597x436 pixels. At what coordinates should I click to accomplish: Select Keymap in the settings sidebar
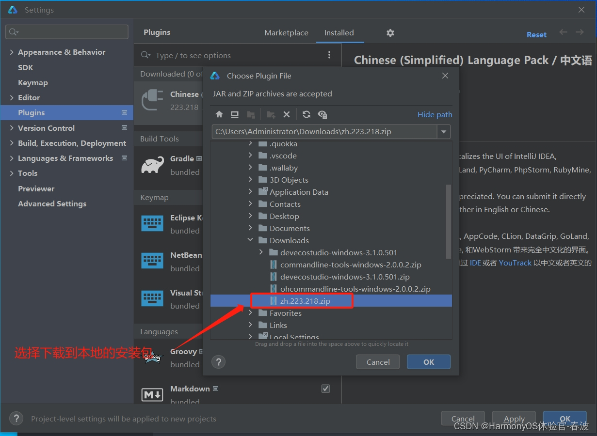(33, 83)
